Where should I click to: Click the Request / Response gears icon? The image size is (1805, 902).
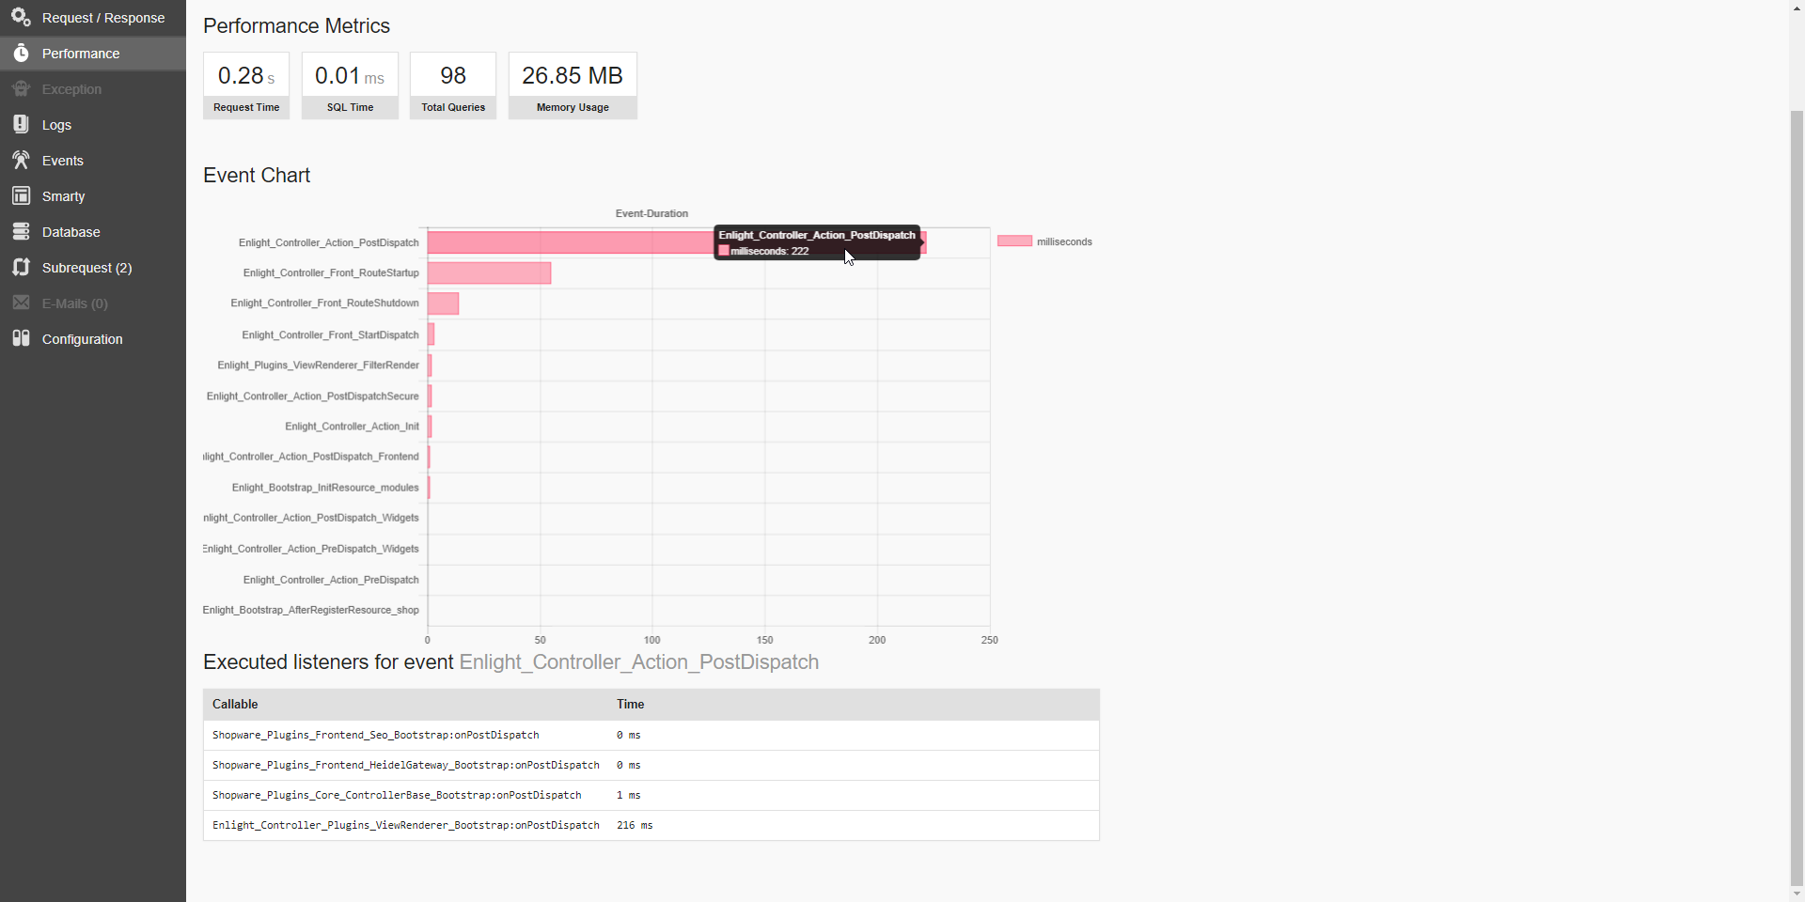tap(21, 17)
